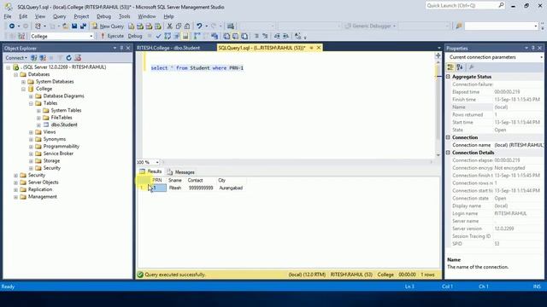Switch to RITESH.College - dbo.Student tab
The image size is (547, 307).
[x=168, y=48]
